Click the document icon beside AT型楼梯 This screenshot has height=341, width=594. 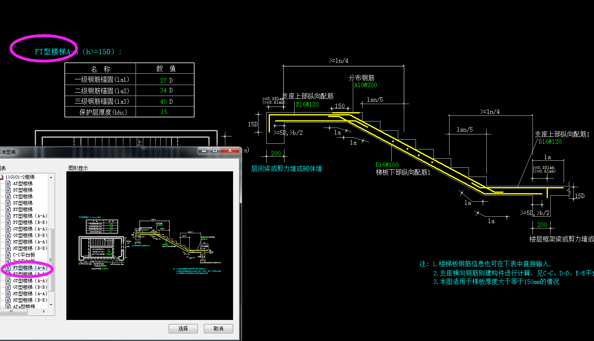point(8,183)
